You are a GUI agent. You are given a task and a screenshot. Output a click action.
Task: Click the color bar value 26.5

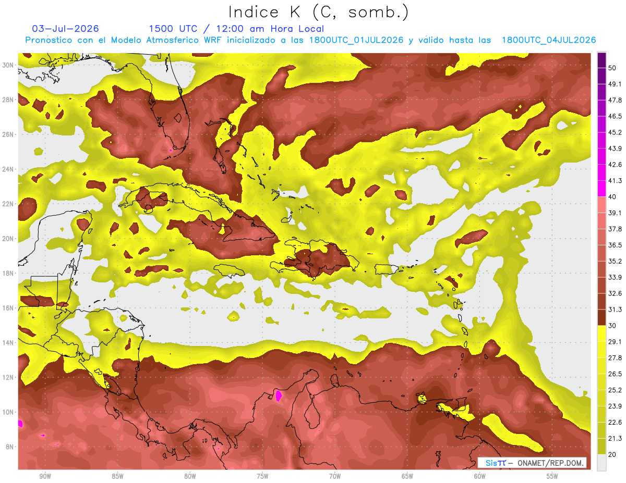coord(615,374)
